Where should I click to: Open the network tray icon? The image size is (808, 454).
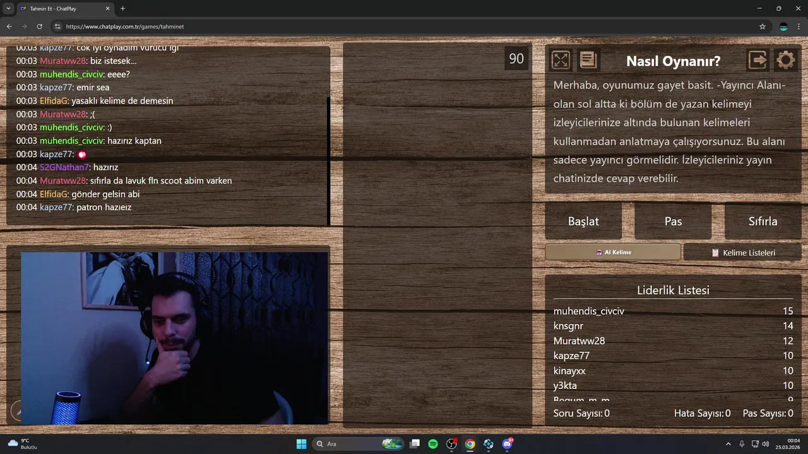[755, 444]
